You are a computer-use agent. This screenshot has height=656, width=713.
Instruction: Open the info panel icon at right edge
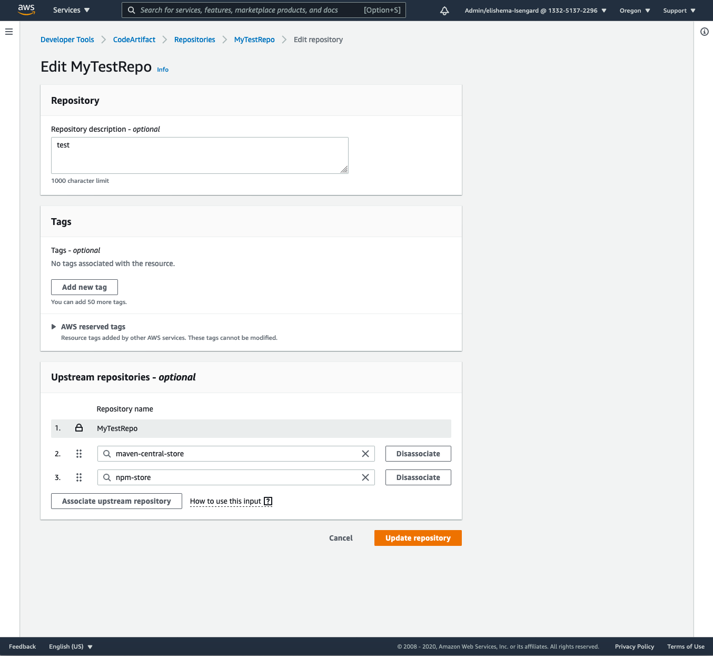pos(705,32)
